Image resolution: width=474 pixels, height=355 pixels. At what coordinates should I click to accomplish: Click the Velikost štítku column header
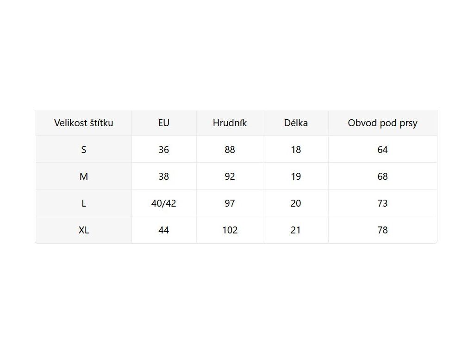pos(83,123)
